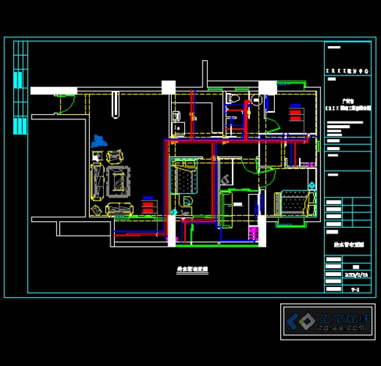Select the blue plant symbol in the living room
Screen dimensions: 381x366
(99, 141)
